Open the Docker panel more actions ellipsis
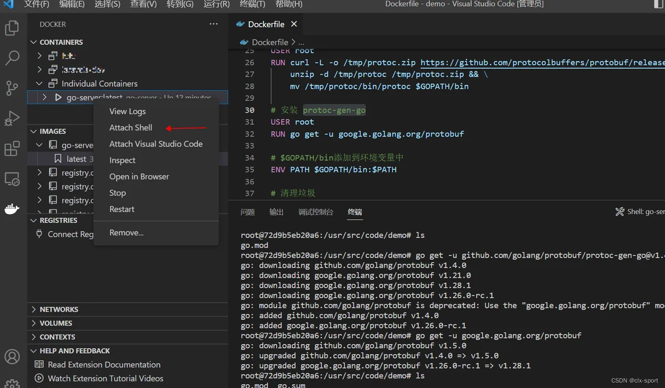 (214, 24)
